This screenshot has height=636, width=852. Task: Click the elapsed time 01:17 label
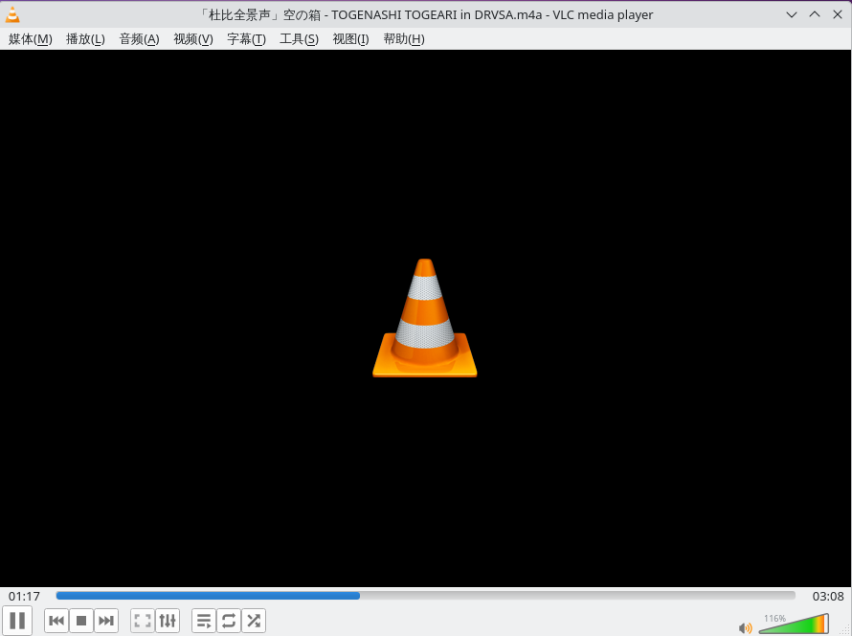pos(24,597)
